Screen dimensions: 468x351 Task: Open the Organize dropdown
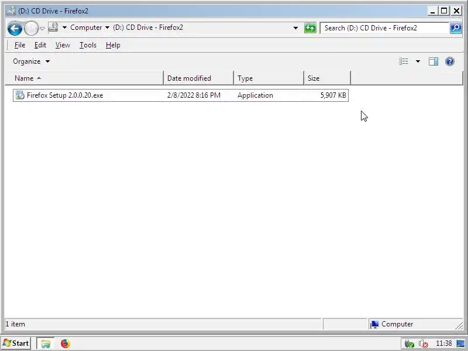(x=31, y=61)
